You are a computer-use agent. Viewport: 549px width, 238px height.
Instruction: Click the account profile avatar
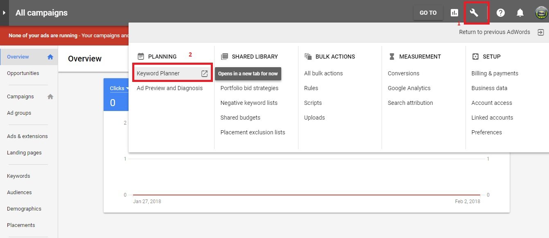(540, 13)
